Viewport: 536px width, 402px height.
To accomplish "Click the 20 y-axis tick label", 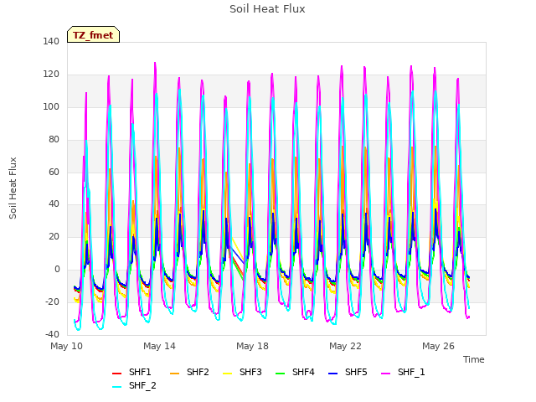I will click(x=54, y=236).
